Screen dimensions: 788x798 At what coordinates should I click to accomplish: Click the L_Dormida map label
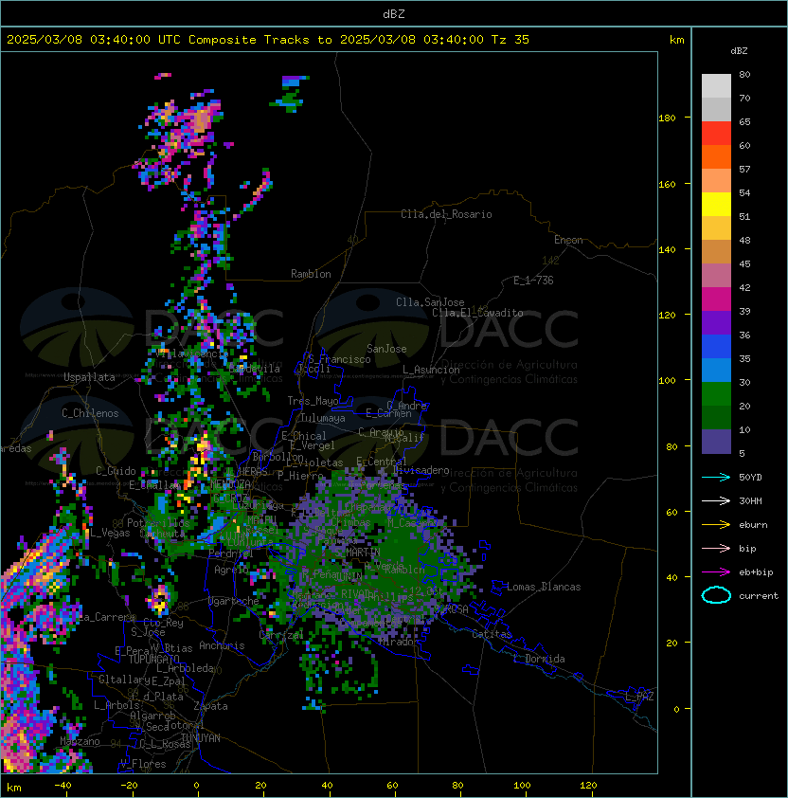pyautogui.click(x=540, y=659)
